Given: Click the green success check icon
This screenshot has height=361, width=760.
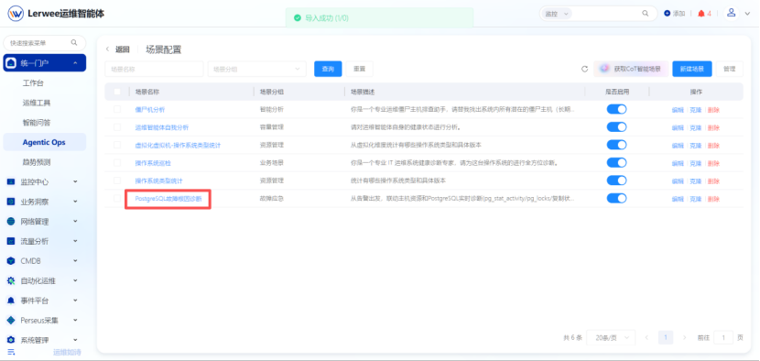Looking at the screenshot, I should 297,18.
